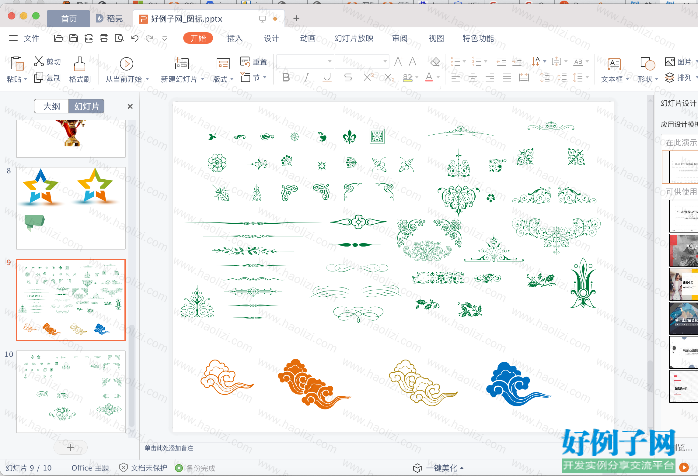Toggle italic formatting
Image resolution: width=698 pixels, height=476 pixels.
(307, 78)
